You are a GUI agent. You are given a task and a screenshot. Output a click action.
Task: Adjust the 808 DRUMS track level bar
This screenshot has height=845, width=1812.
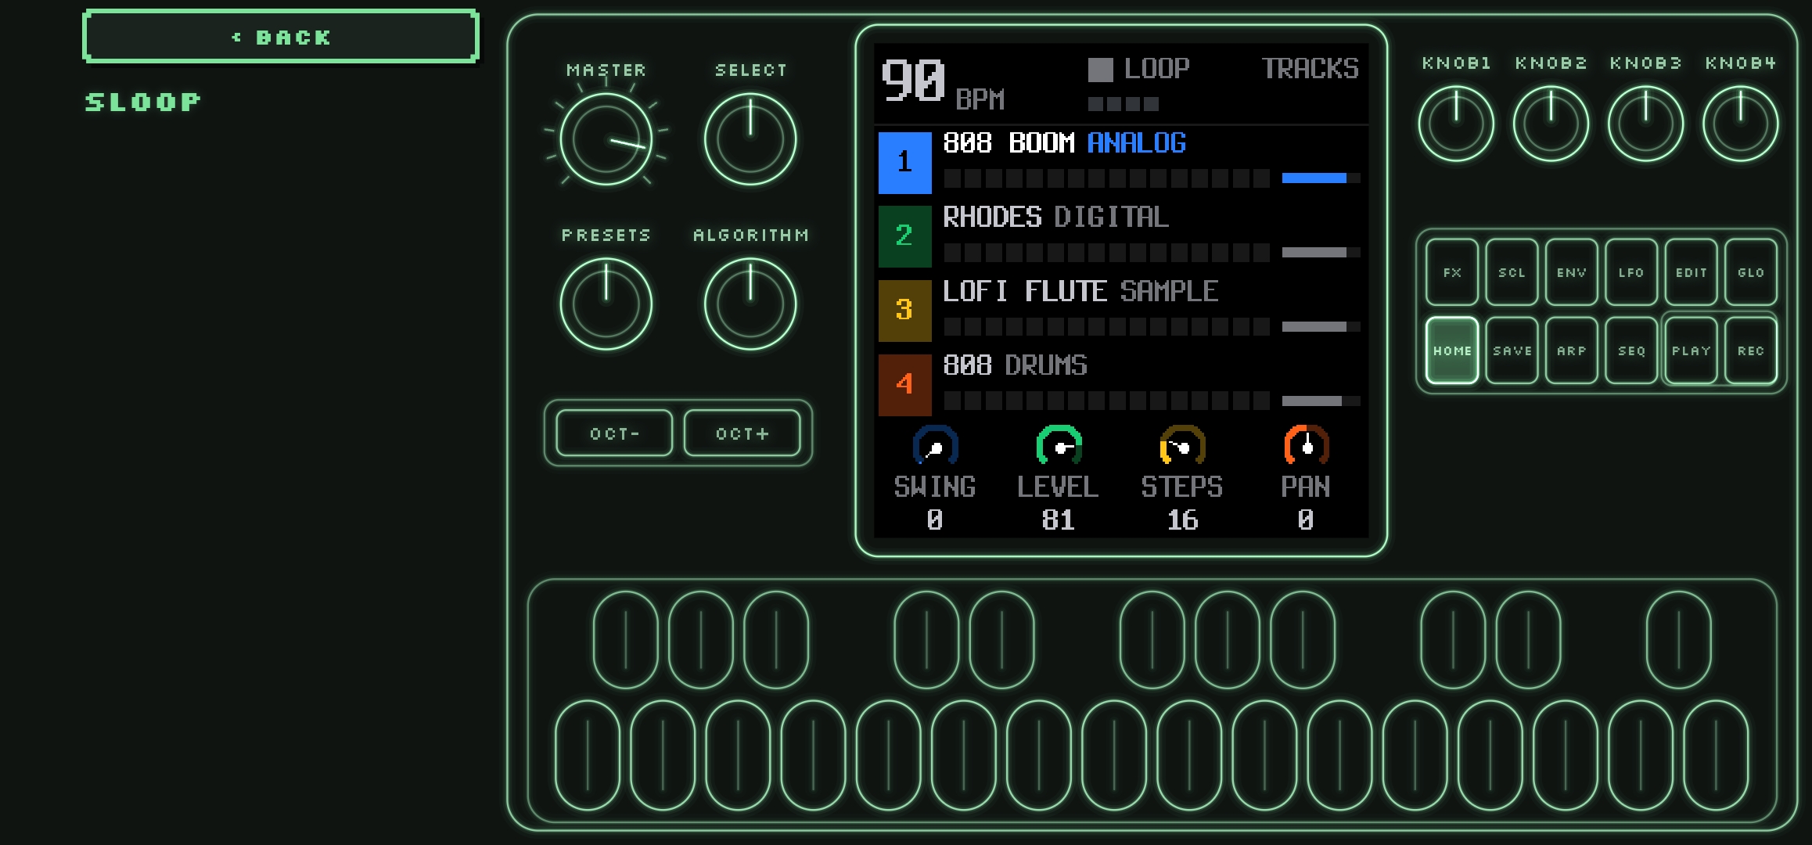(1321, 401)
